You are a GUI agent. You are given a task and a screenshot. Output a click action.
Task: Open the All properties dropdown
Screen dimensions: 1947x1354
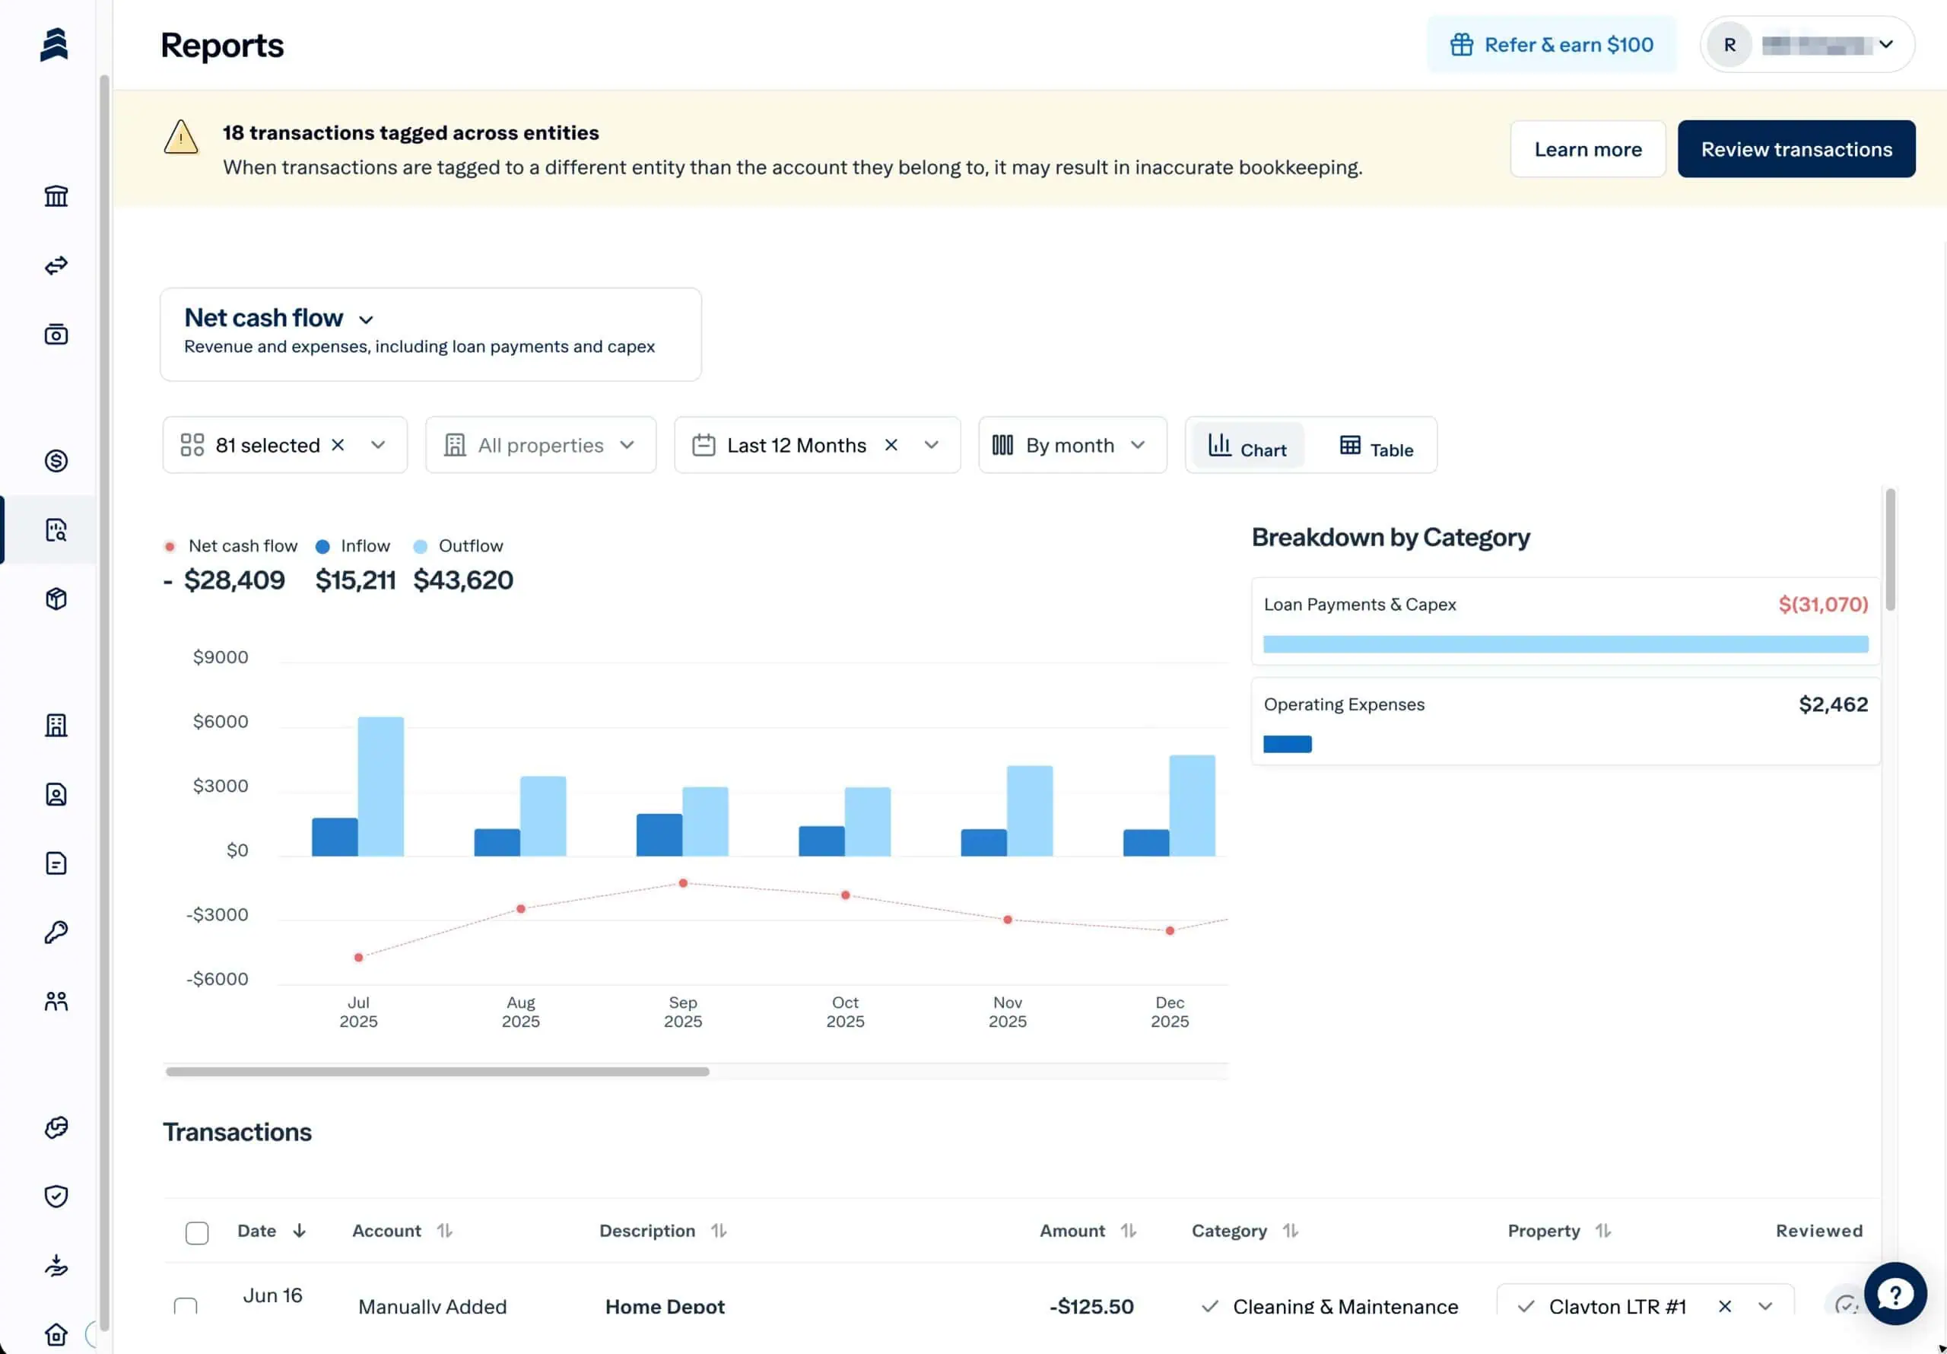click(540, 444)
